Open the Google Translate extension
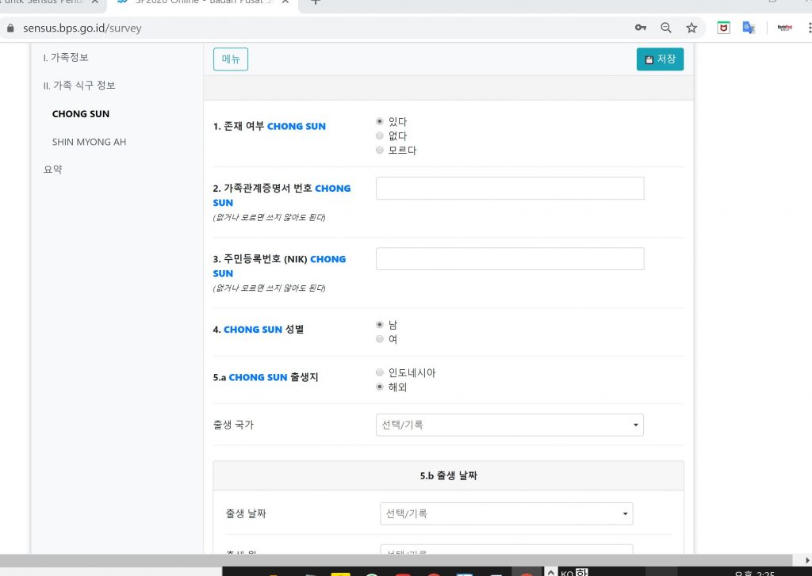This screenshot has width=812, height=576. click(x=748, y=28)
